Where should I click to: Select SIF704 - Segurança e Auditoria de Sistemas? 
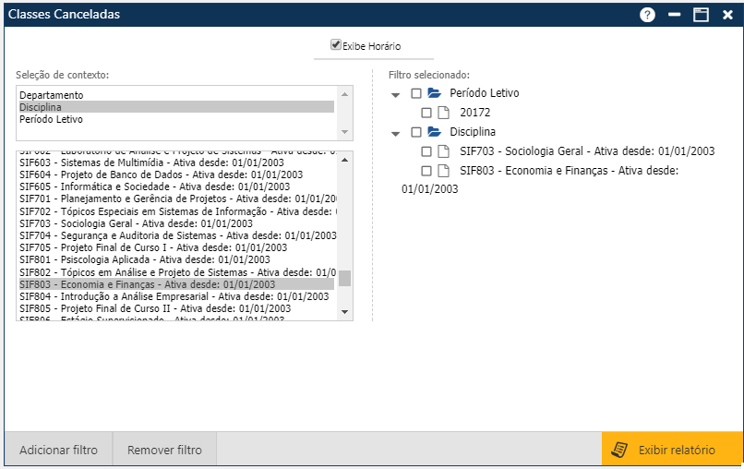pyautogui.click(x=176, y=235)
